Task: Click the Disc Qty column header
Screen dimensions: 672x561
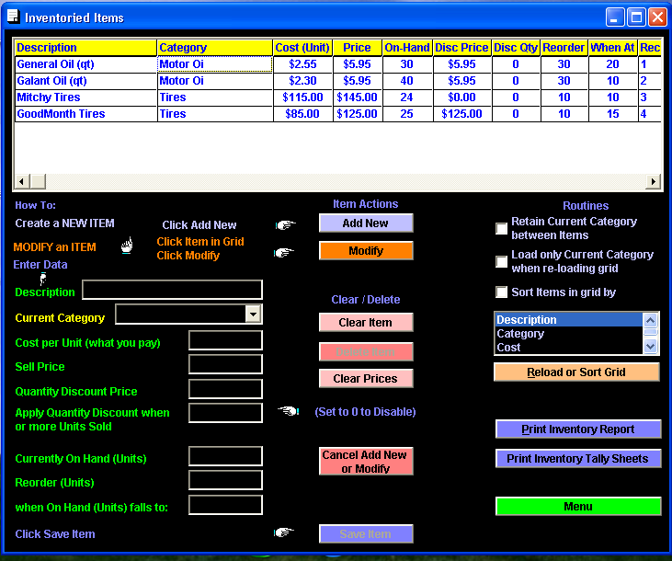Action: point(516,48)
